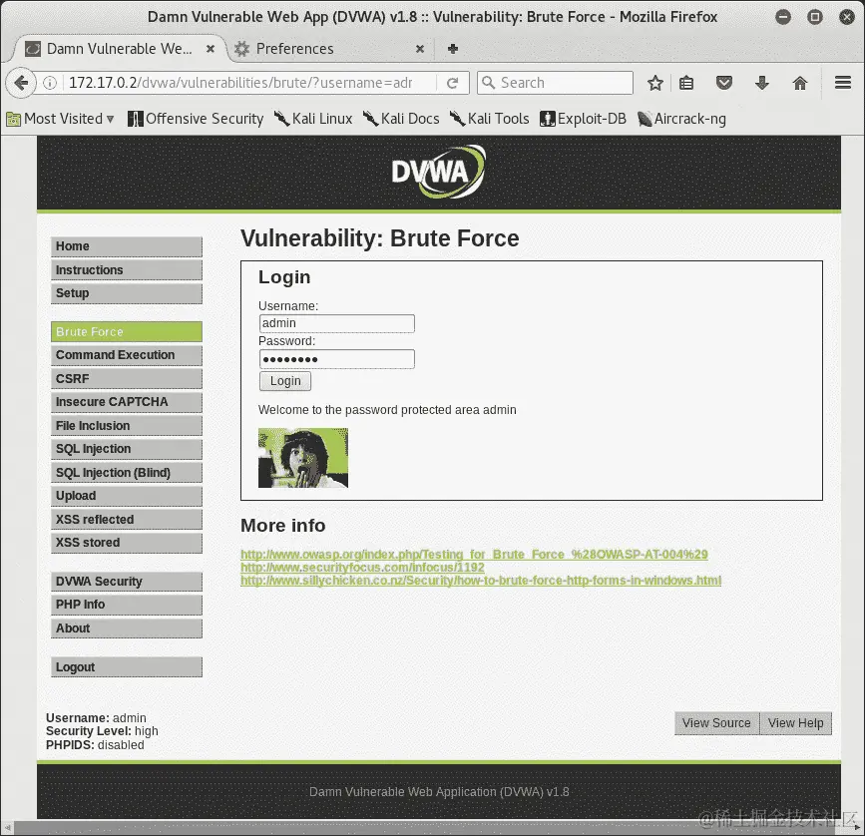Go back with the browser back arrow

pyautogui.click(x=20, y=83)
